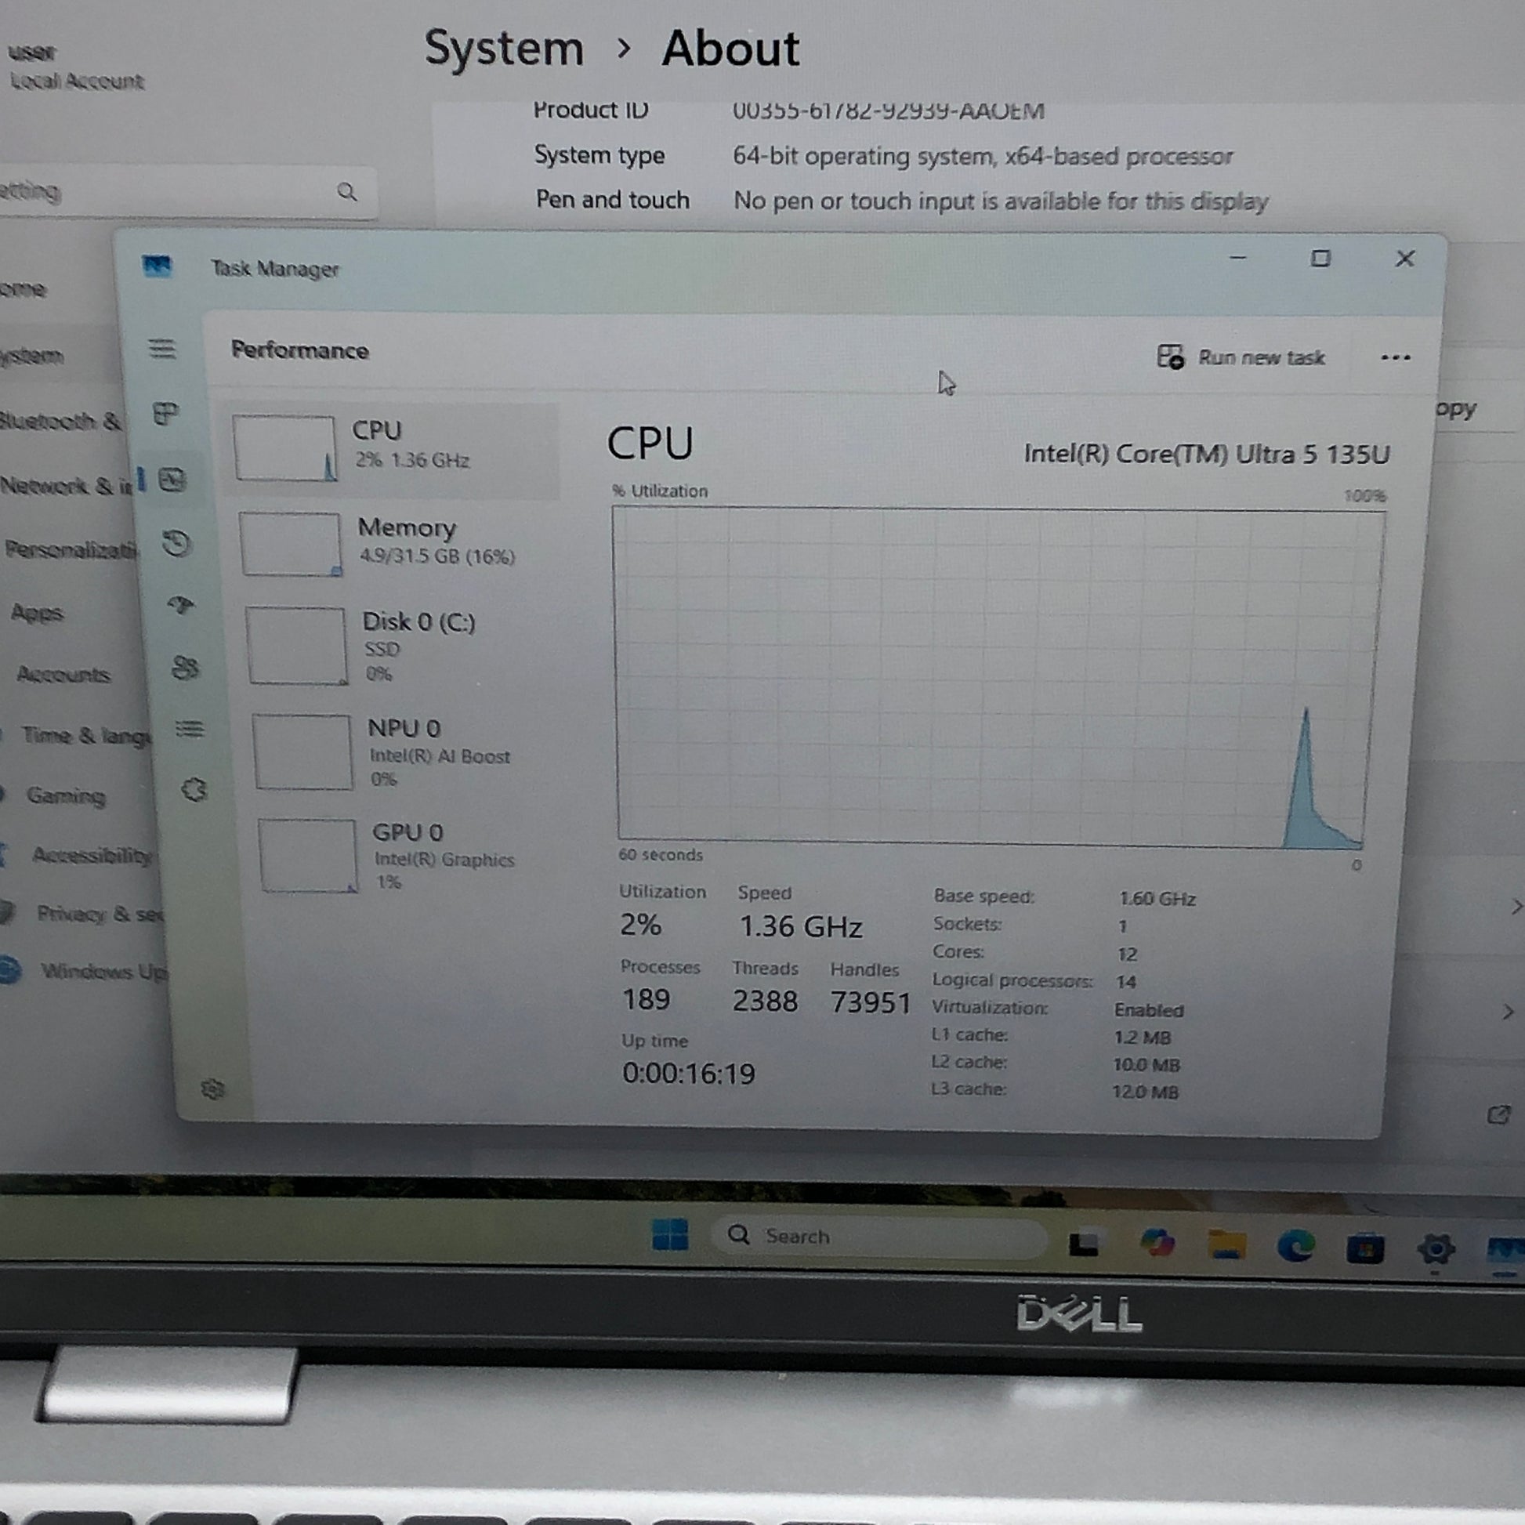The image size is (1525, 1525).
Task: Click taskbar Search box
Action: point(880,1236)
